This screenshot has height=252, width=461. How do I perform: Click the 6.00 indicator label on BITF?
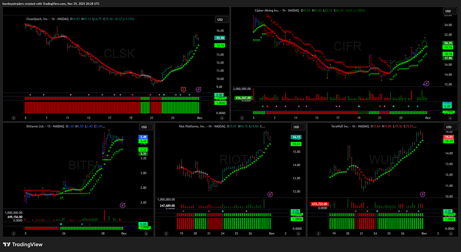coord(143,224)
